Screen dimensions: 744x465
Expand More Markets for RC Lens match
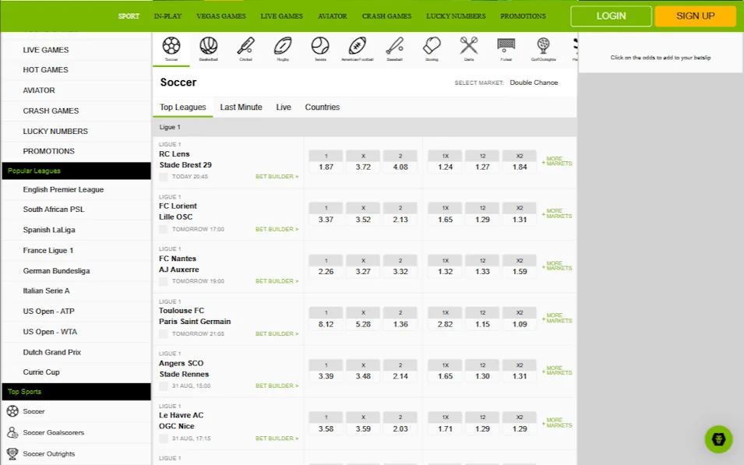pyautogui.click(x=557, y=161)
